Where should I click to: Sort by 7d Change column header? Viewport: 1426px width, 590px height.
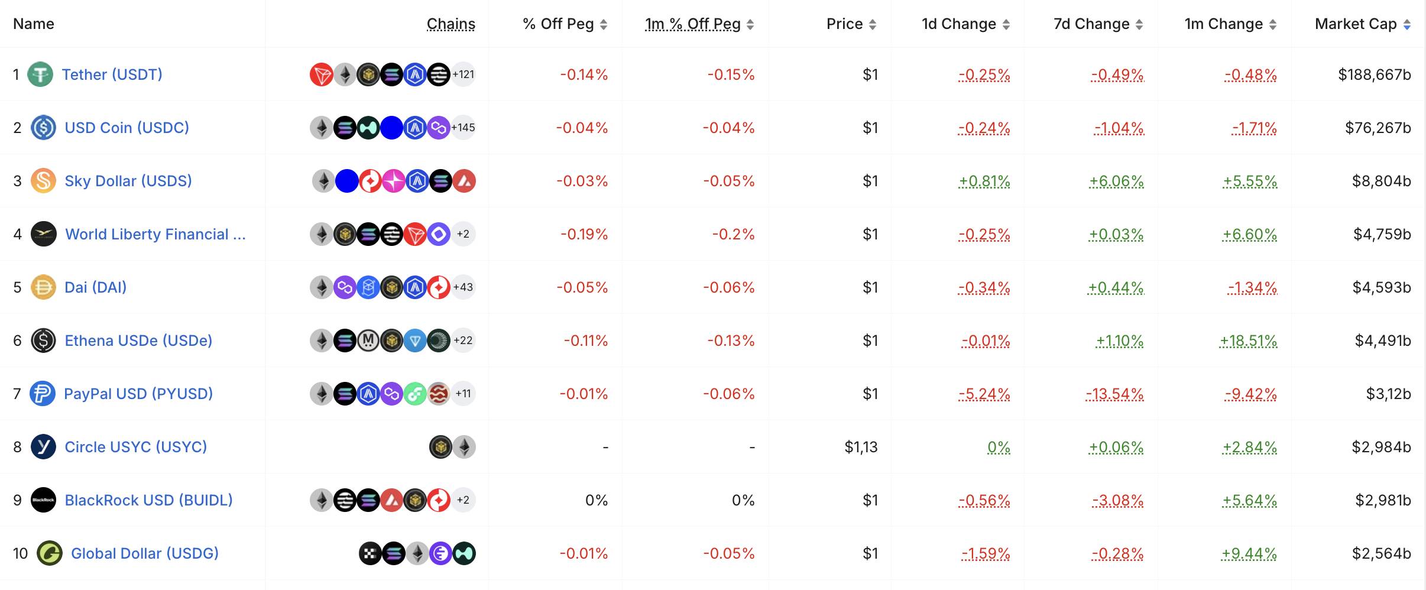point(1098,24)
